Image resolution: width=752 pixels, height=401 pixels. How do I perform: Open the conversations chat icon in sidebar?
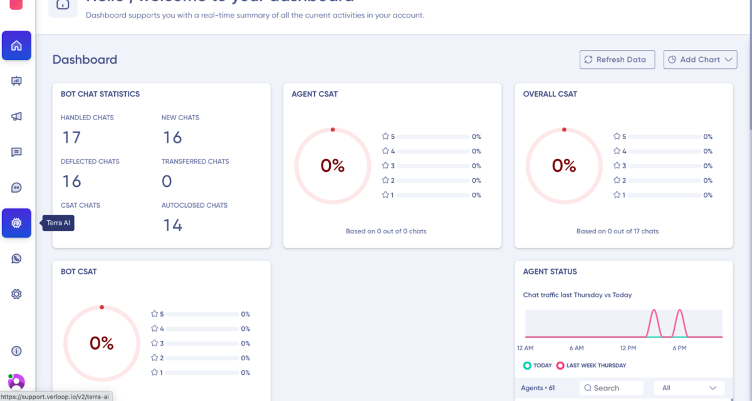click(x=16, y=151)
